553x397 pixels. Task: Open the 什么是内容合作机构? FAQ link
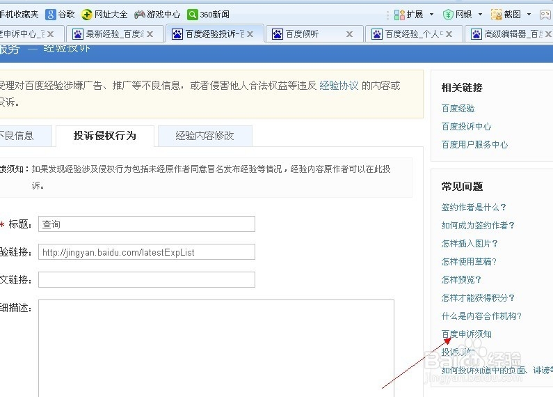pyautogui.click(x=481, y=316)
